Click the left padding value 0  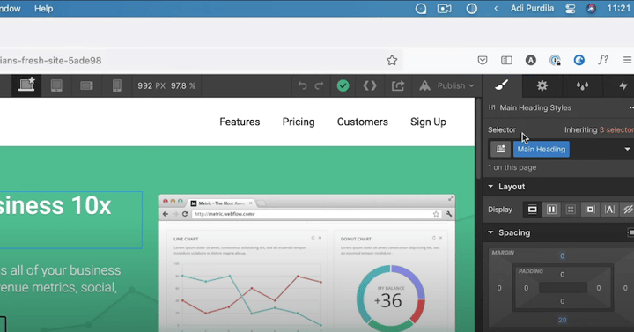pyautogui.click(x=526, y=288)
